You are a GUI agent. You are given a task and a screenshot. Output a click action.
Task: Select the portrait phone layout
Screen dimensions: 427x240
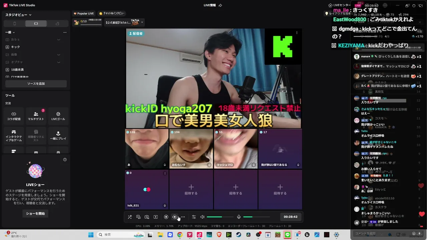point(14,24)
